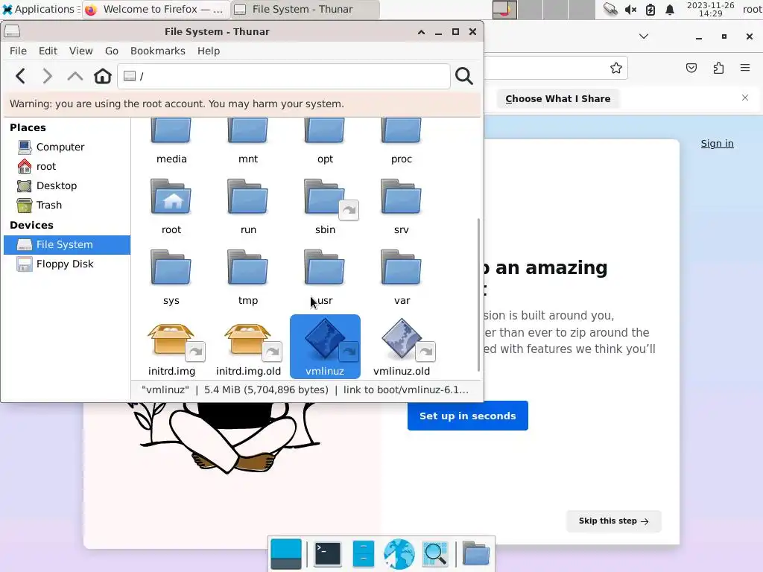763x572 pixels.
Task: Open the Help menu in Thunar
Action: click(x=209, y=51)
